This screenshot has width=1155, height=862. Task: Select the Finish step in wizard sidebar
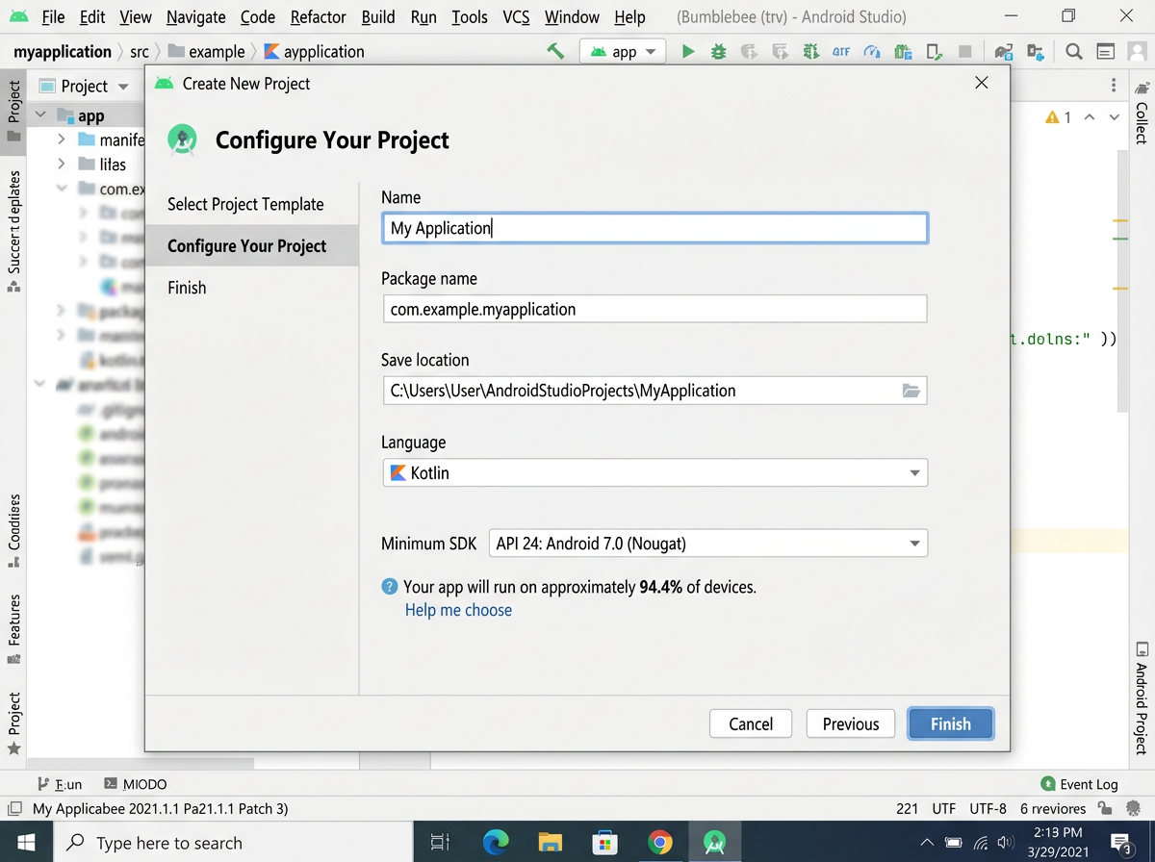(x=187, y=288)
